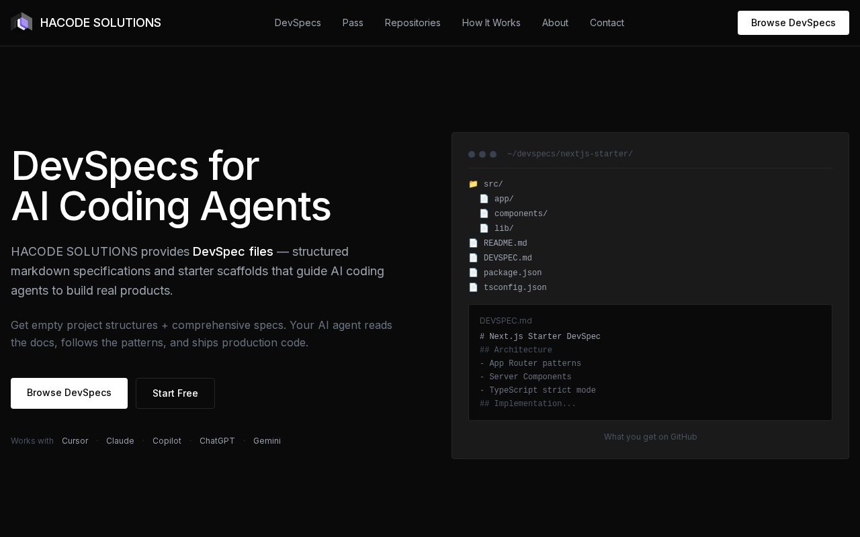Click the Gemini label under Works with
The width and height of the screenshot is (860, 537).
pyautogui.click(x=267, y=441)
